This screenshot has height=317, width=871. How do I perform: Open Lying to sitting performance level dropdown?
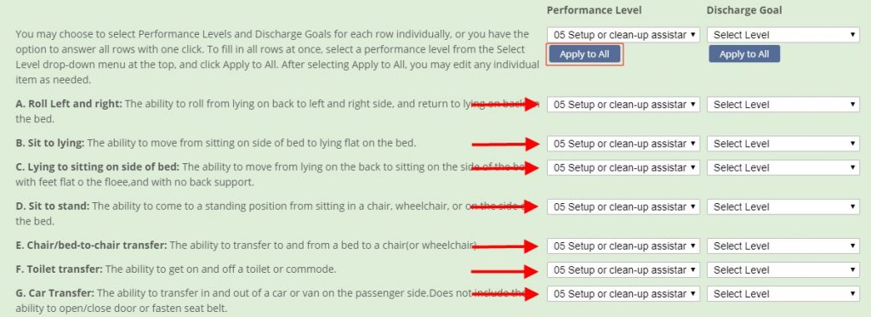coord(623,167)
